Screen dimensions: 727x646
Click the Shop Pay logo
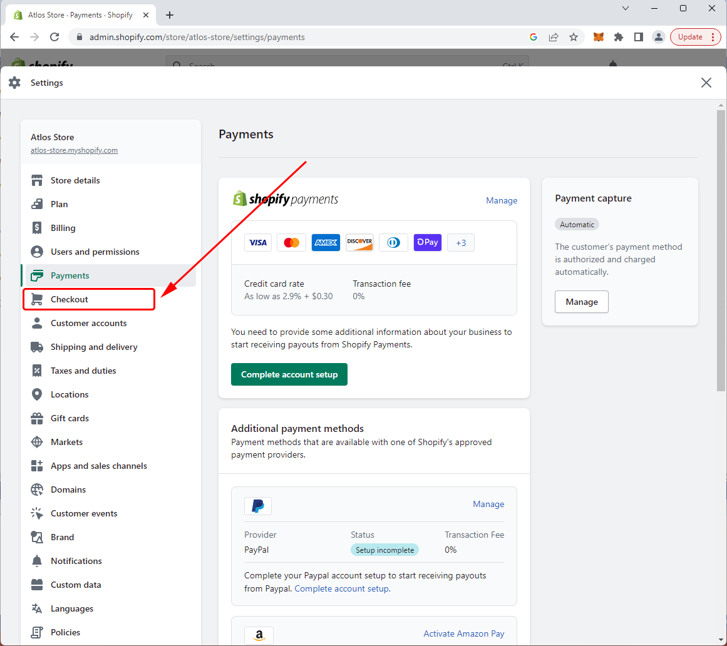(x=428, y=242)
